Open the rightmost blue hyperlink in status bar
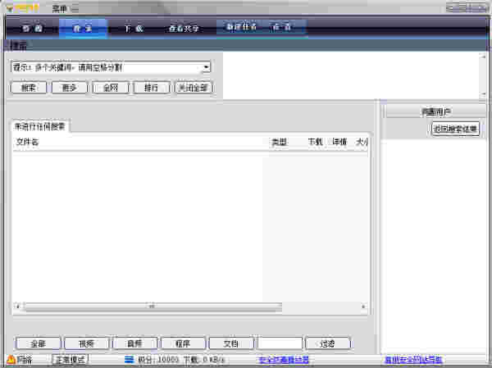The image size is (492, 368). 413,360
